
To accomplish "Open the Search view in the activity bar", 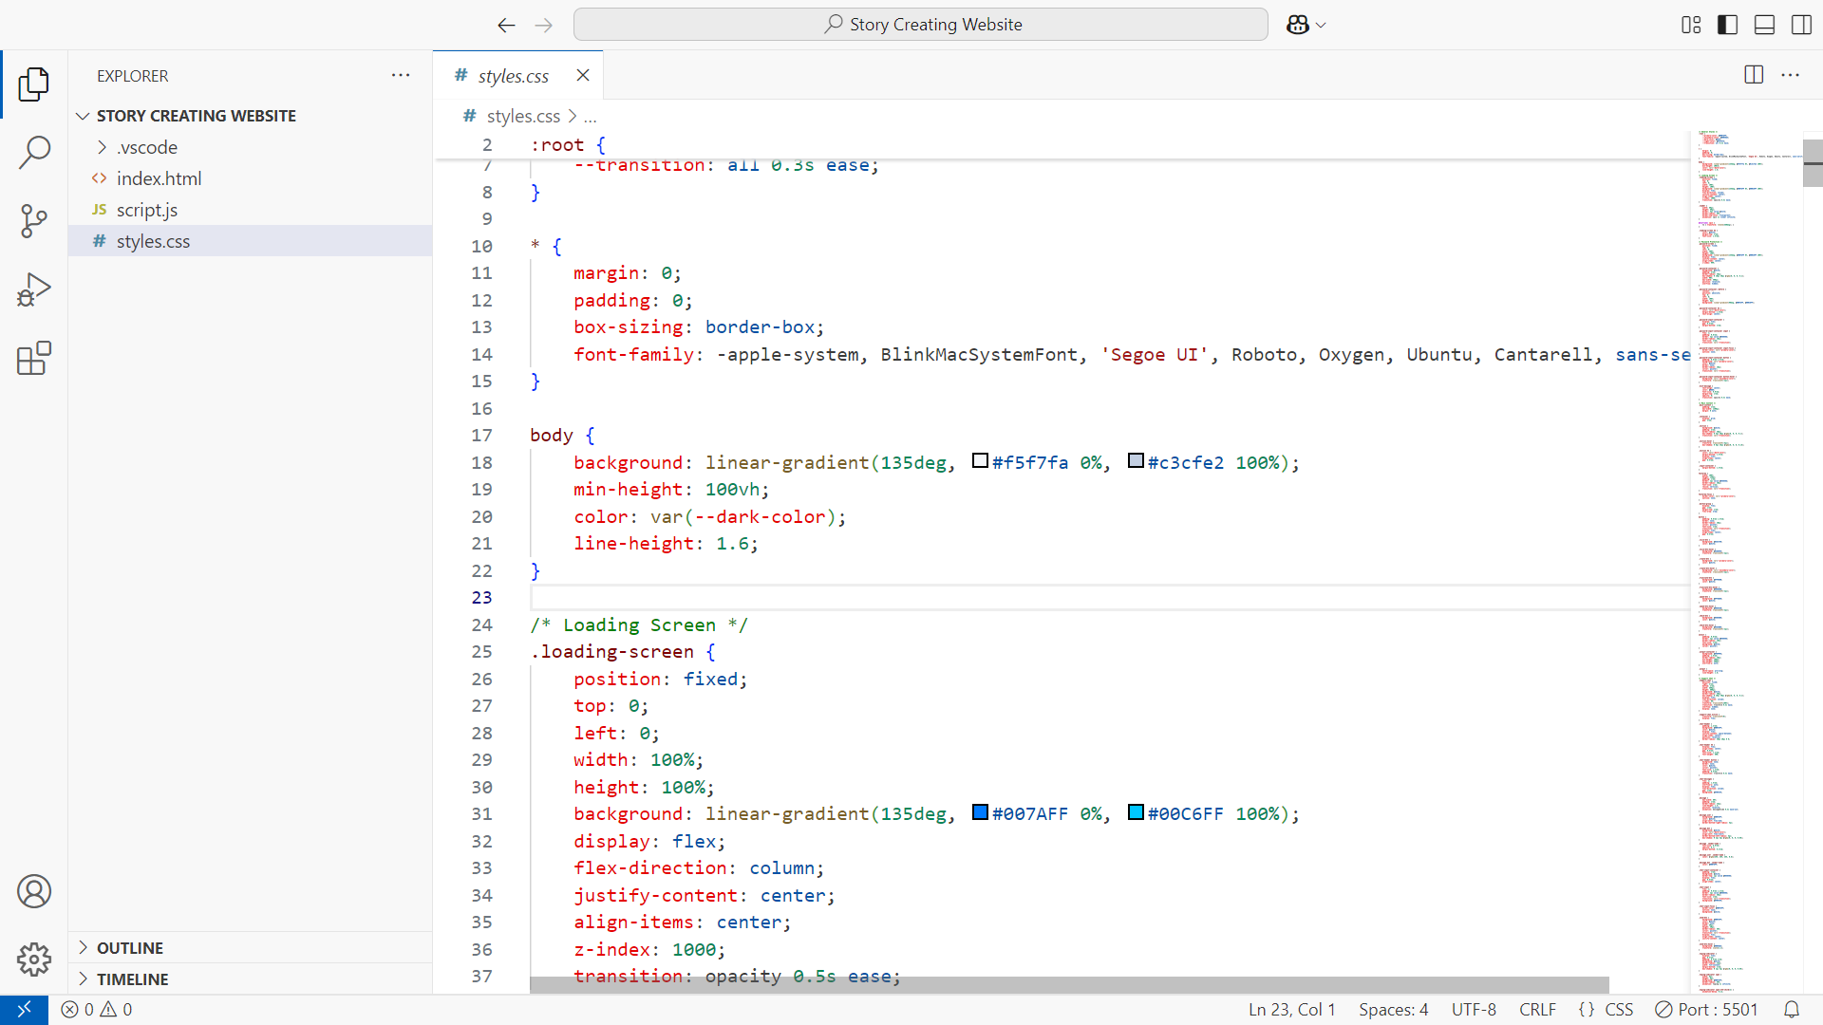I will coord(34,152).
